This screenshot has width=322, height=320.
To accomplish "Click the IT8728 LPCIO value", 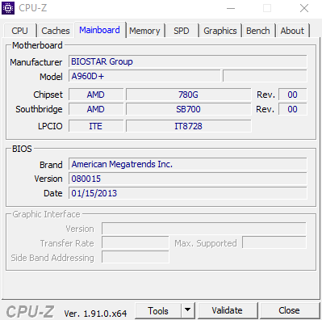I will (x=189, y=126).
